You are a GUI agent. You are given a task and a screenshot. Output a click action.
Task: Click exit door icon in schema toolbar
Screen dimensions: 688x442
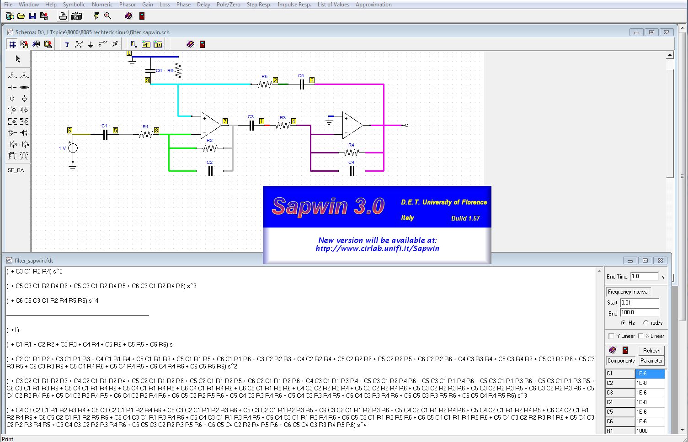[x=202, y=44]
